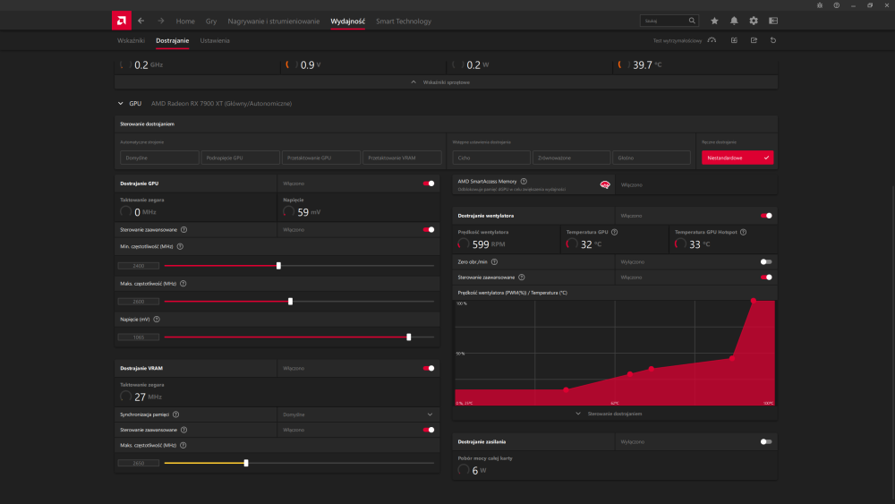Open settings via the gear icon
This screenshot has width=895, height=504.
(x=754, y=21)
